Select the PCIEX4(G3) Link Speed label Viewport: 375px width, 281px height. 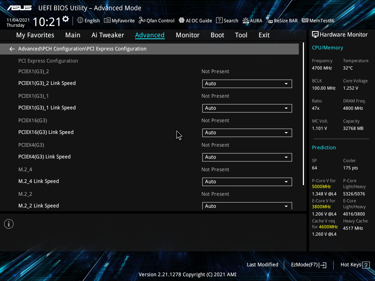coord(44,157)
